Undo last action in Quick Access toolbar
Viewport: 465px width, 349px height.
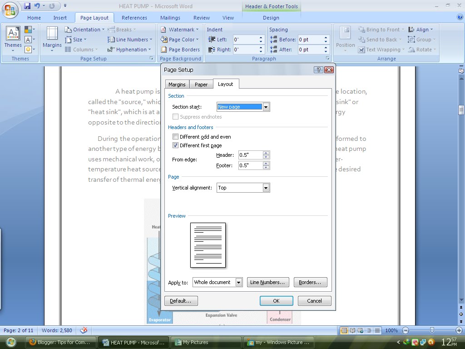(x=37, y=5)
